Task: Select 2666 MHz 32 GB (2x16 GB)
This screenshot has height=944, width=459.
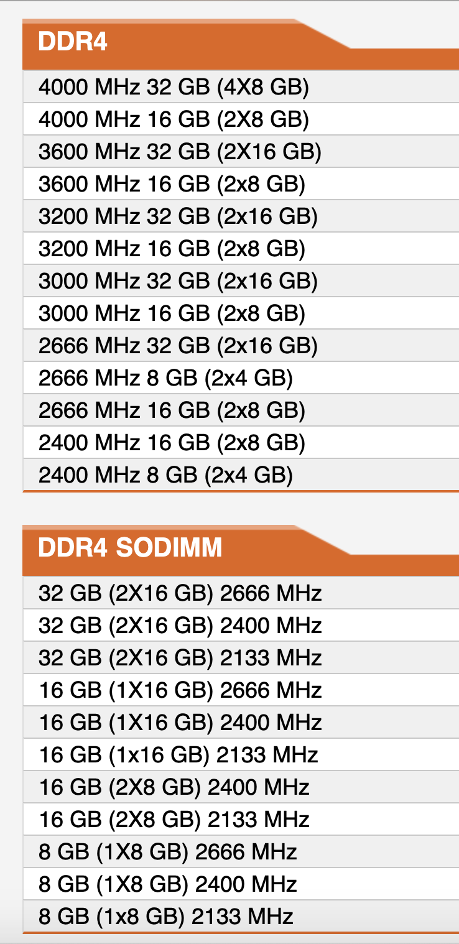Action: (x=178, y=346)
